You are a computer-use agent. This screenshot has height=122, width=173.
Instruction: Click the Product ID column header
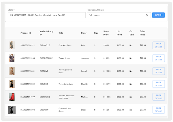(26, 33)
